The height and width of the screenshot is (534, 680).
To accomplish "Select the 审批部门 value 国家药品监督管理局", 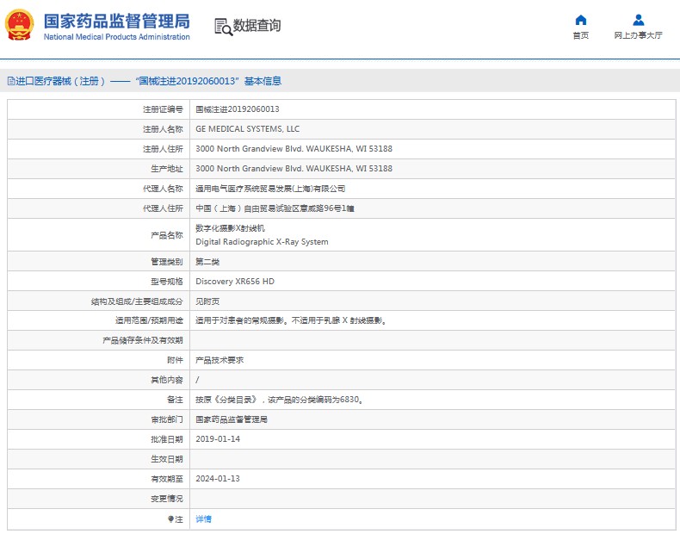I will (232, 420).
